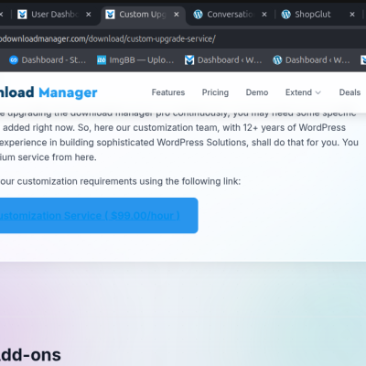Click the ImgBB bookmark icon
This screenshot has width=366, height=366.
(x=102, y=60)
